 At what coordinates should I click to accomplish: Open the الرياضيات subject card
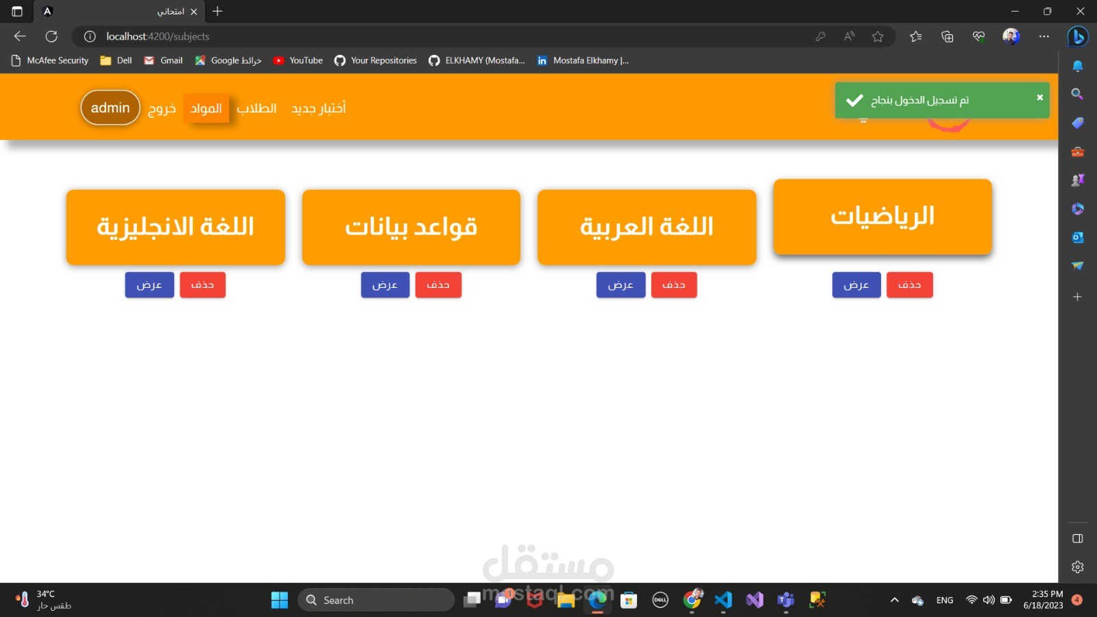tap(882, 217)
